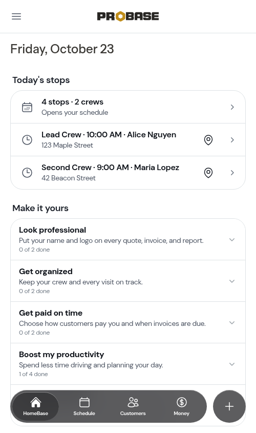The height and width of the screenshot is (433, 256).
Task: Click the clock icon for Lead Crew
Action: [27, 140]
